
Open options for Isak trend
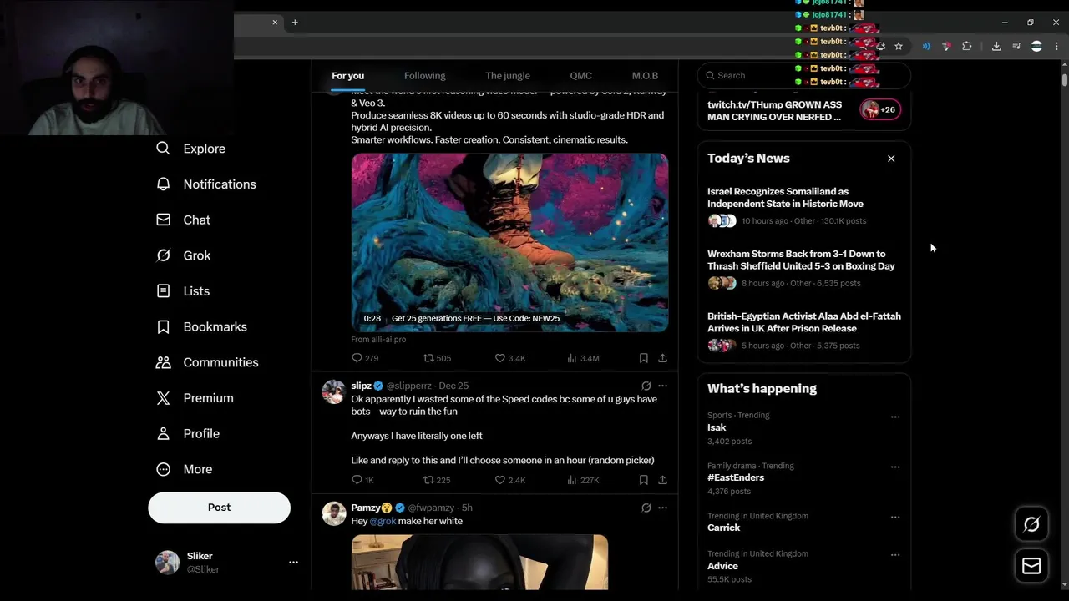click(x=895, y=417)
